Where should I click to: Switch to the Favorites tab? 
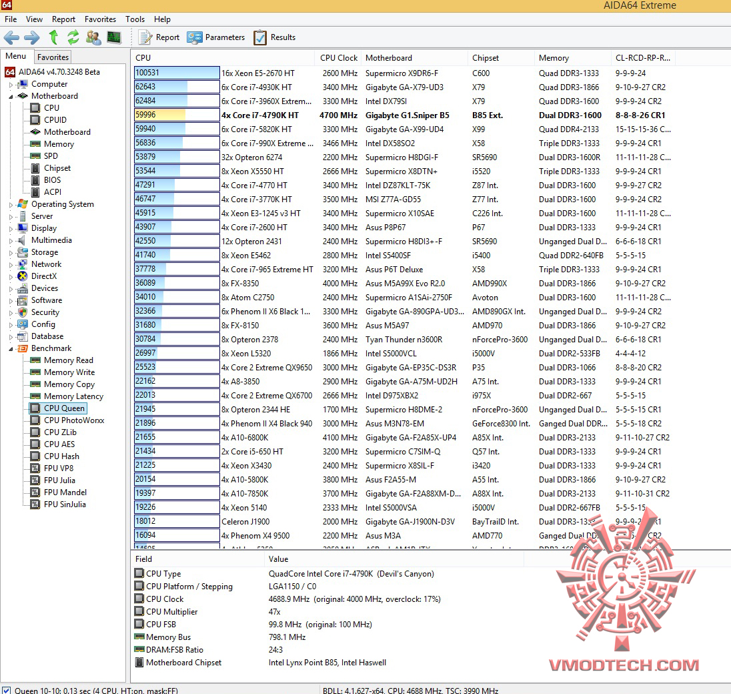[x=53, y=57]
